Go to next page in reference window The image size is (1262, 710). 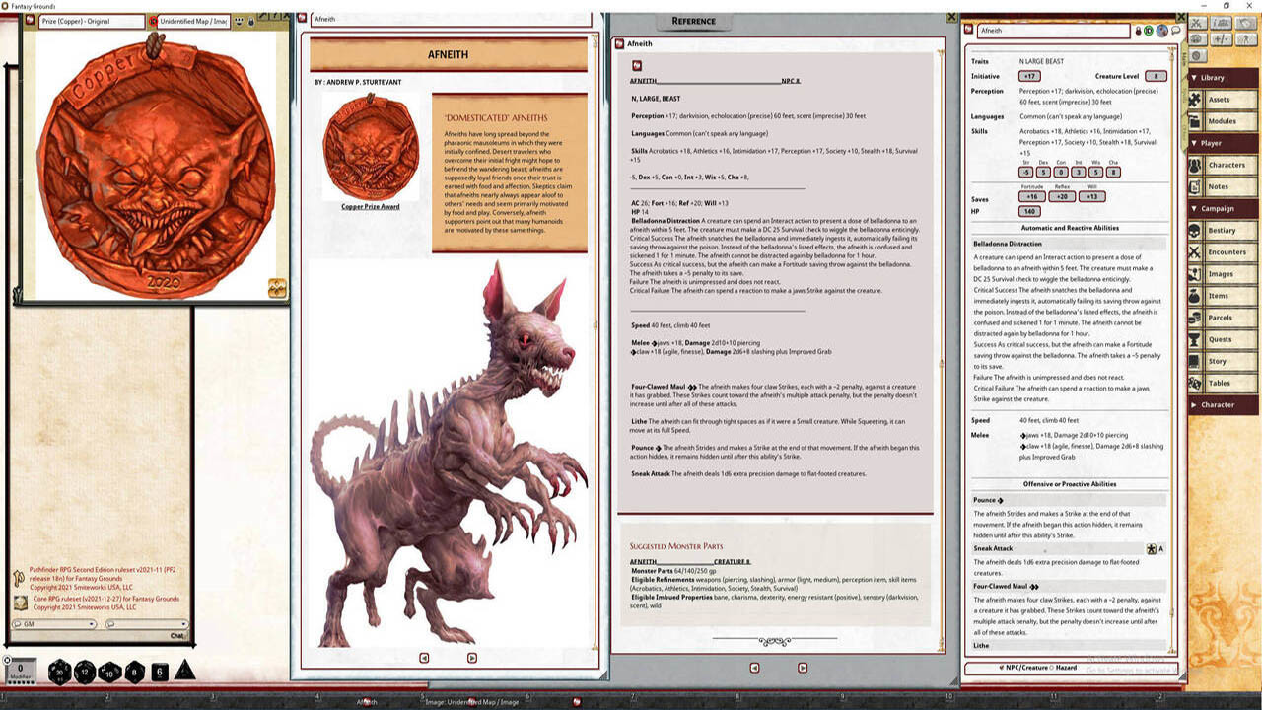click(802, 668)
